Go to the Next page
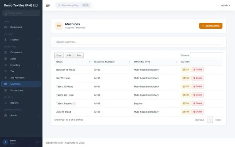 point(218,120)
